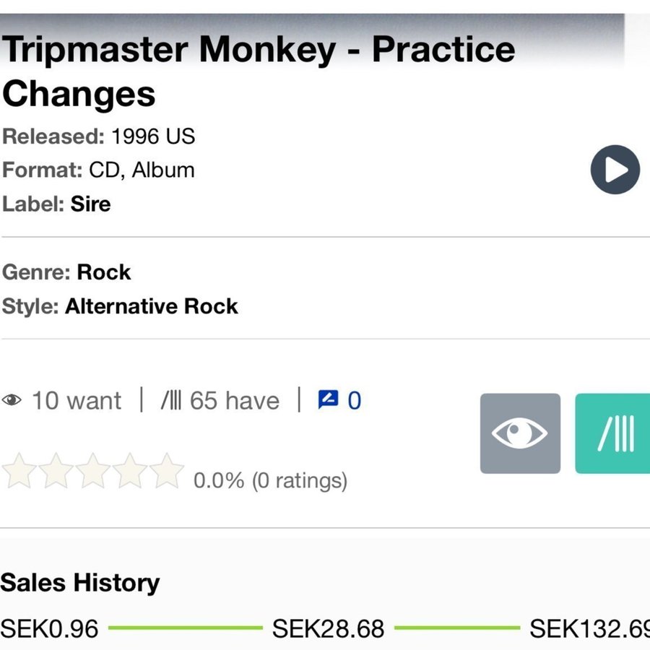
Task: Rate the release five stars
Action: [x=167, y=471]
